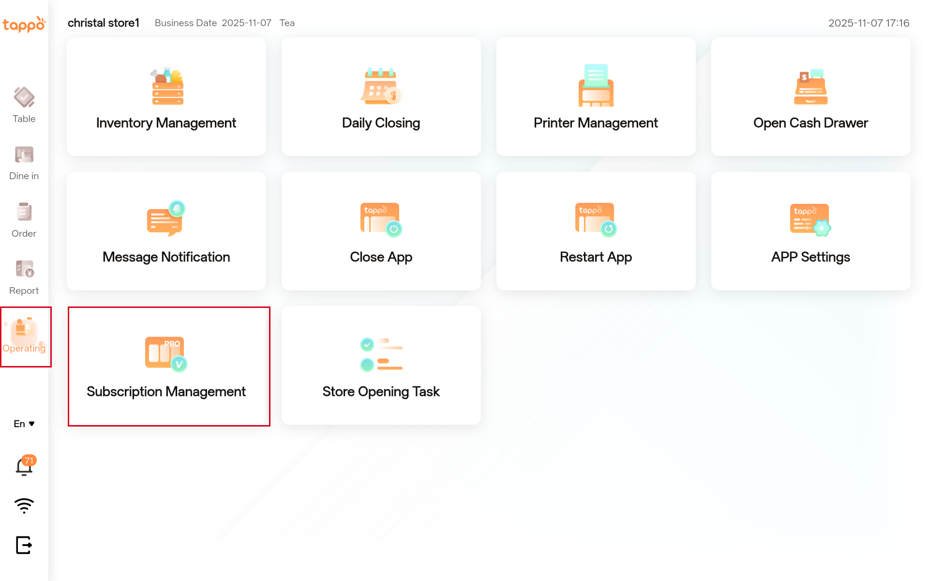Open the Inventory Management tile

pyautogui.click(x=166, y=97)
